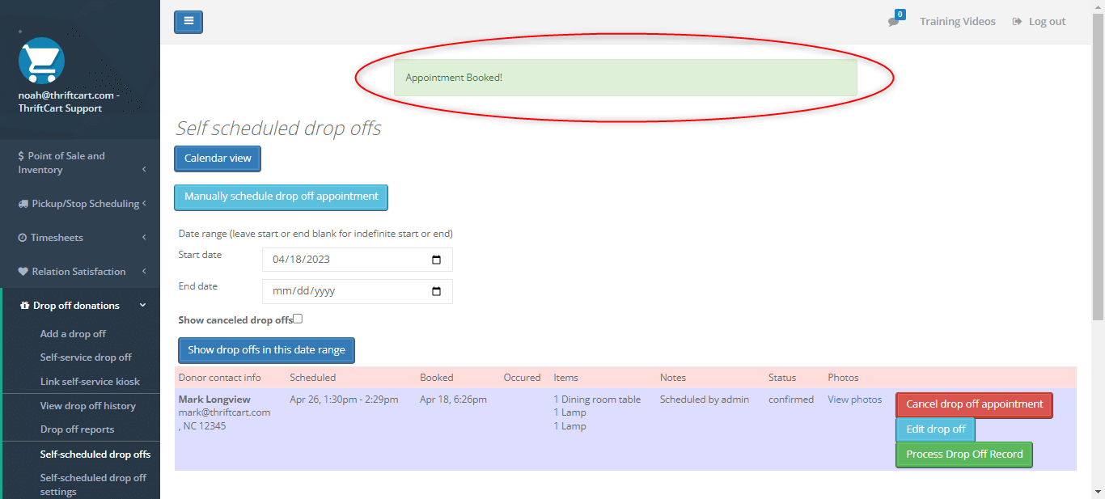This screenshot has width=1105, height=499.
Task: Open View drop off history
Action: tap(88, 406)
